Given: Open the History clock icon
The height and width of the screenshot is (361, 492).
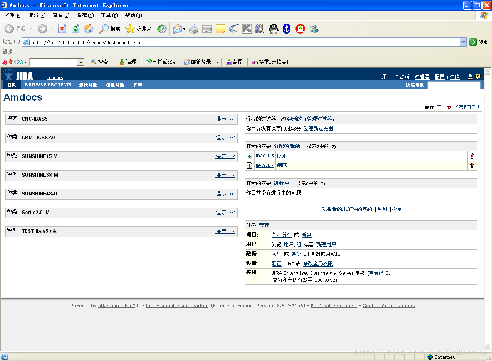Looking at the screenshot, I should (x=162, y=29).
